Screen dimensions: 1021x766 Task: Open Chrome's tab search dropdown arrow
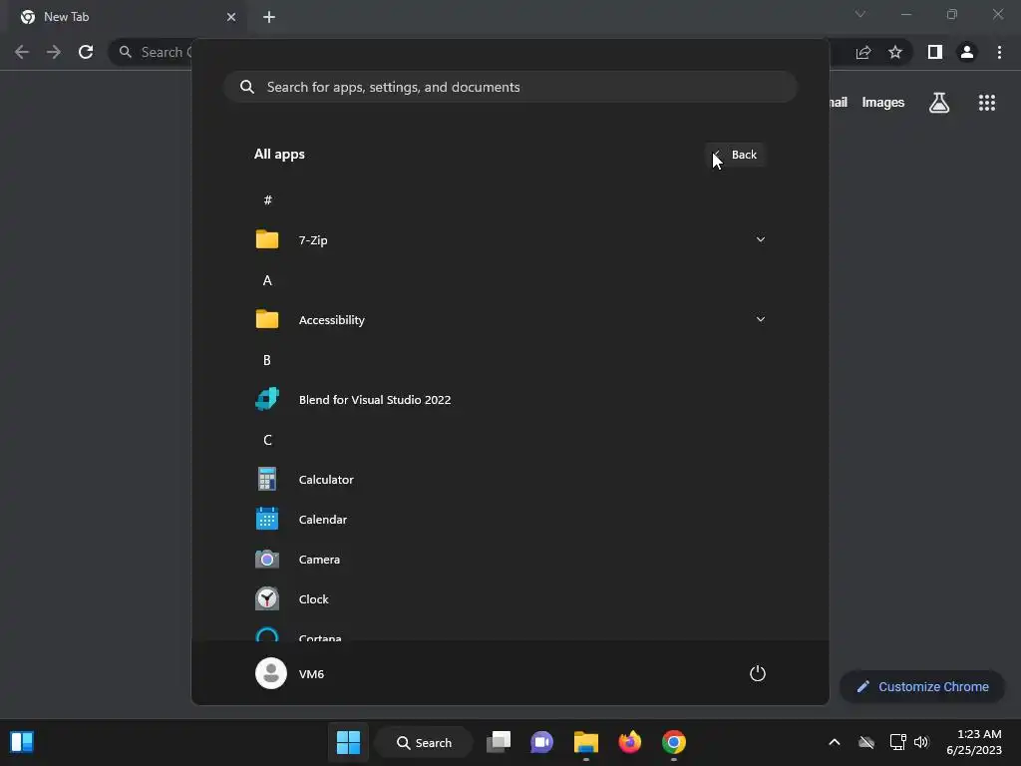[860, 14]
